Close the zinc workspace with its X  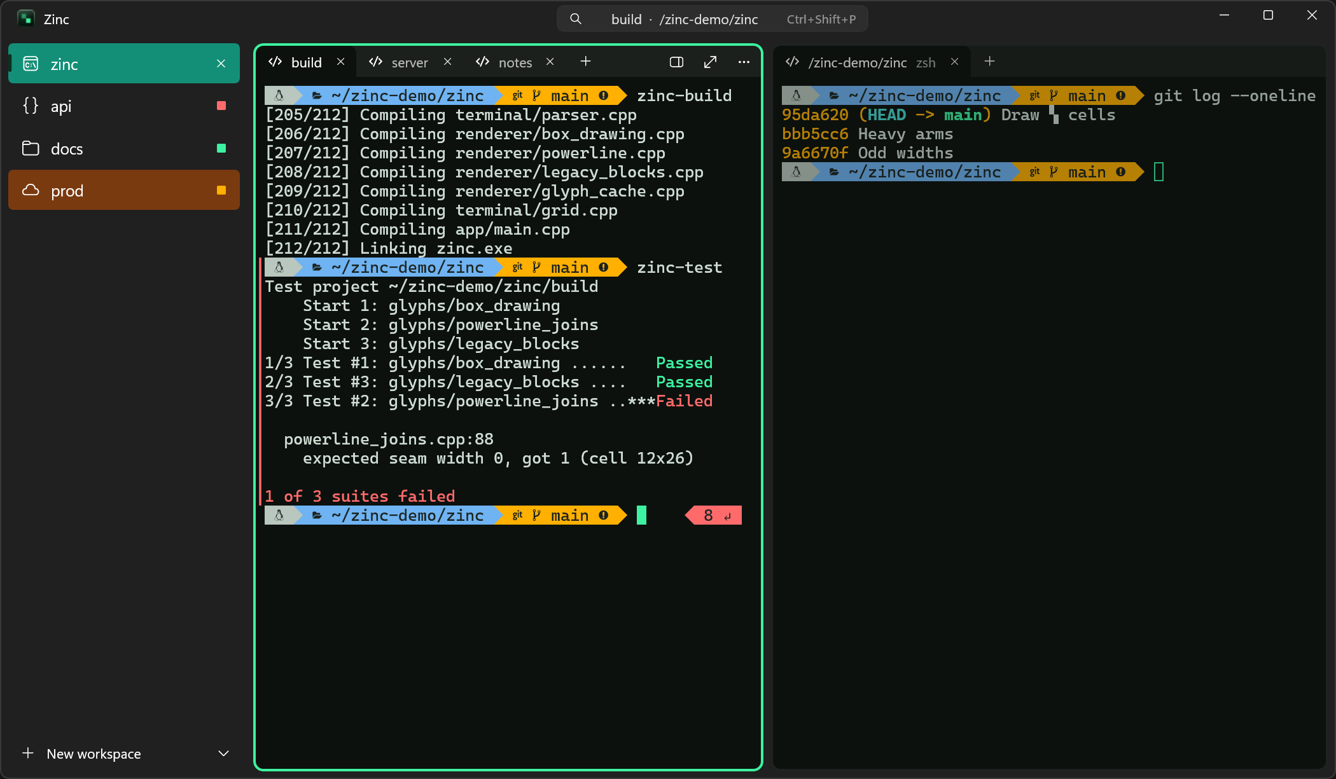221,64
